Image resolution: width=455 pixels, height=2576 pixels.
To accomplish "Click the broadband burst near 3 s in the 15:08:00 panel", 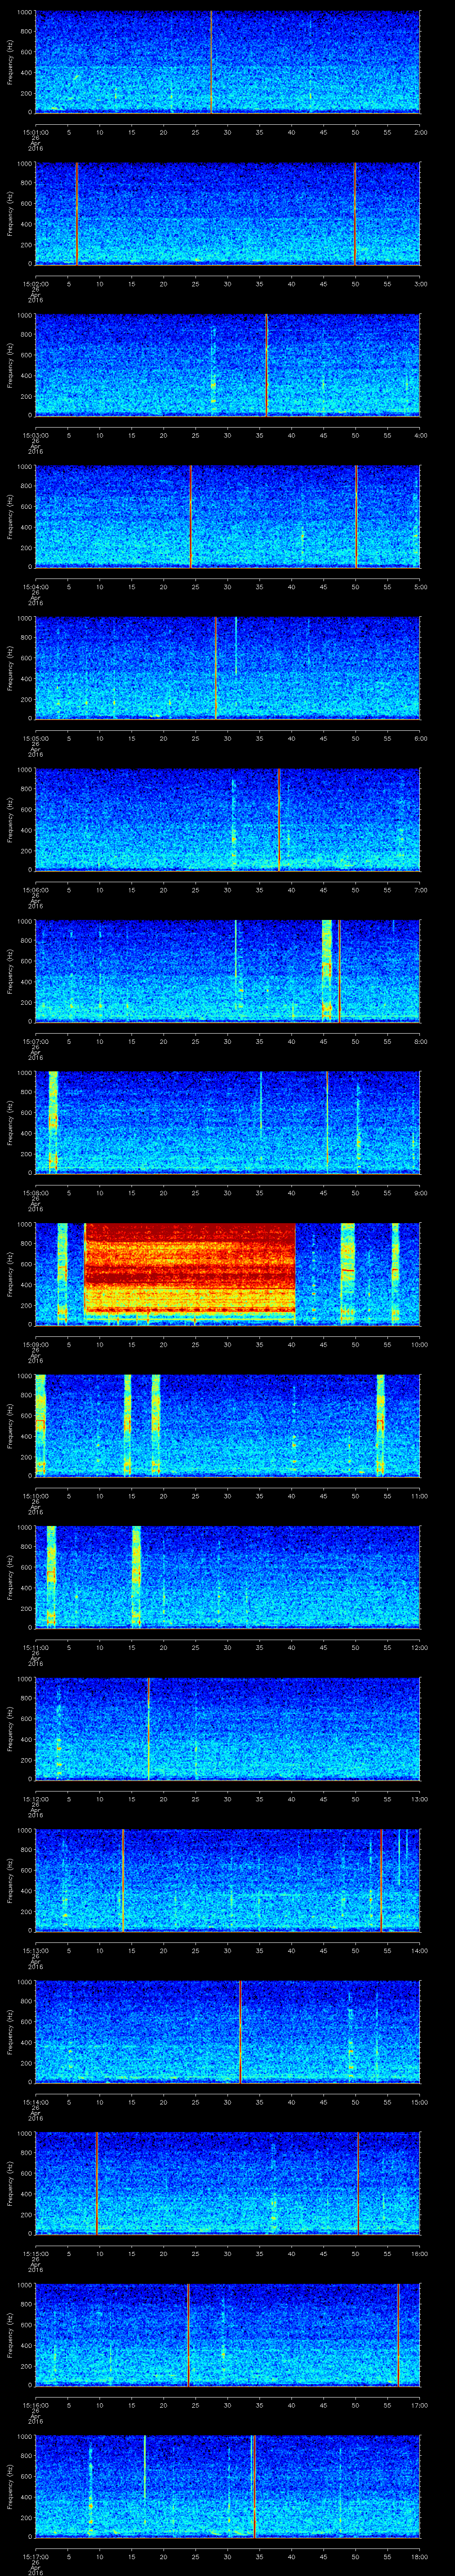I will 53,1122.
